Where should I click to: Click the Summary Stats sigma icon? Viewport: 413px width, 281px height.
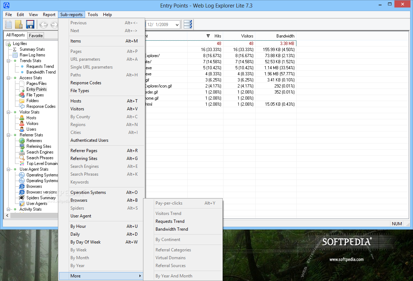[15, 50]
